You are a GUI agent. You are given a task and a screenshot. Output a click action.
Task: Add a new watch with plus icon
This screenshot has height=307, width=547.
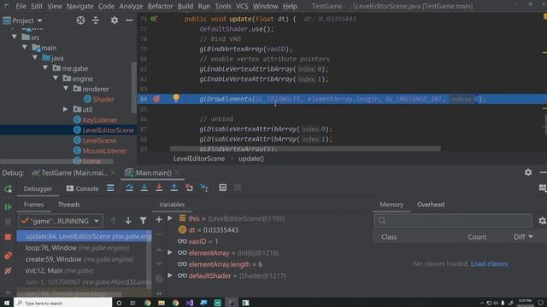[159, 220]
